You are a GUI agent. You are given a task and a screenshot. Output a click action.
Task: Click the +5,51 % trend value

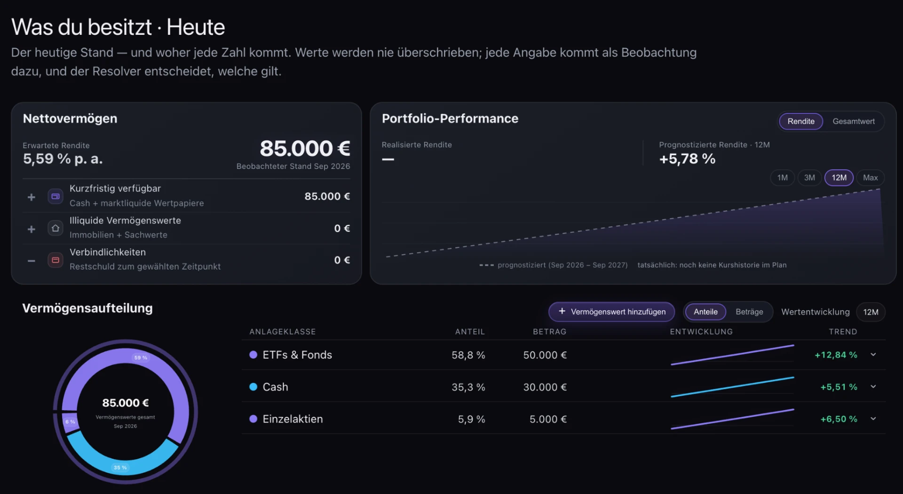click(x=839, y=387)
